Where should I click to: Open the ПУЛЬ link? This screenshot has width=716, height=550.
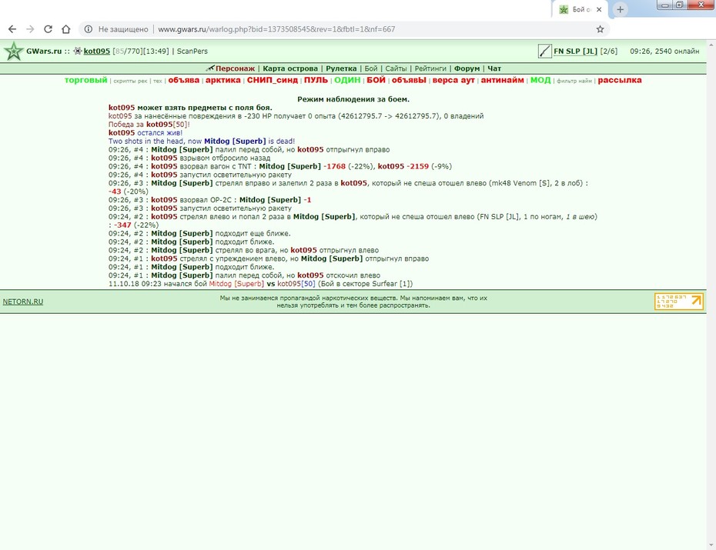point(316,80)
